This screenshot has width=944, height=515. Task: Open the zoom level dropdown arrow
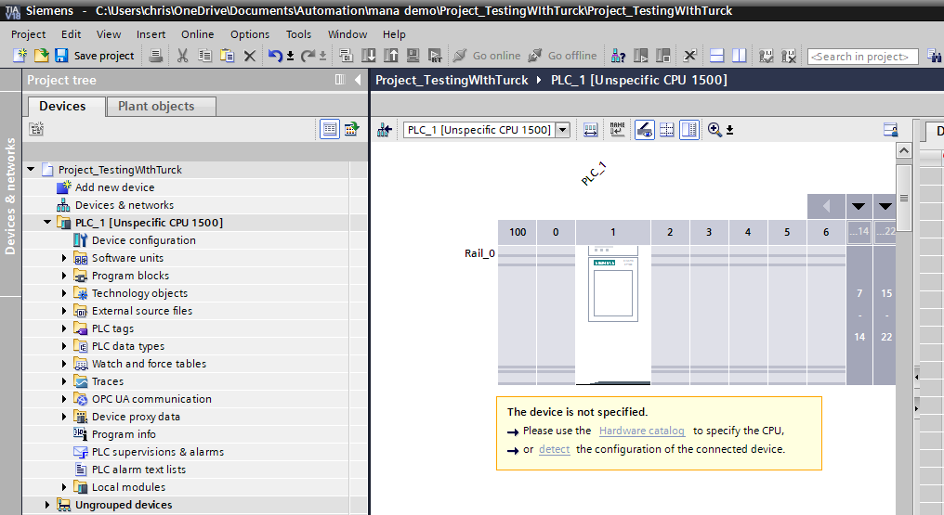click(729, 131)
